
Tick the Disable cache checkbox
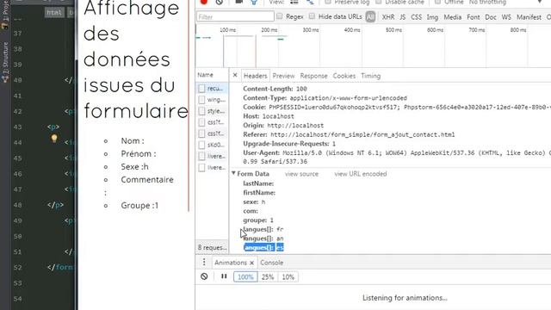tap(379, 2)
